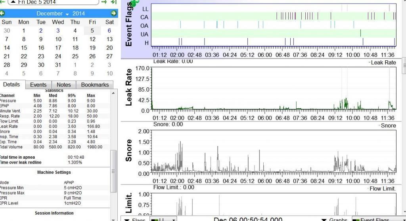
Task: Open the LL flag type combo box
Action: pyautogui.click(x=163, y=219)
